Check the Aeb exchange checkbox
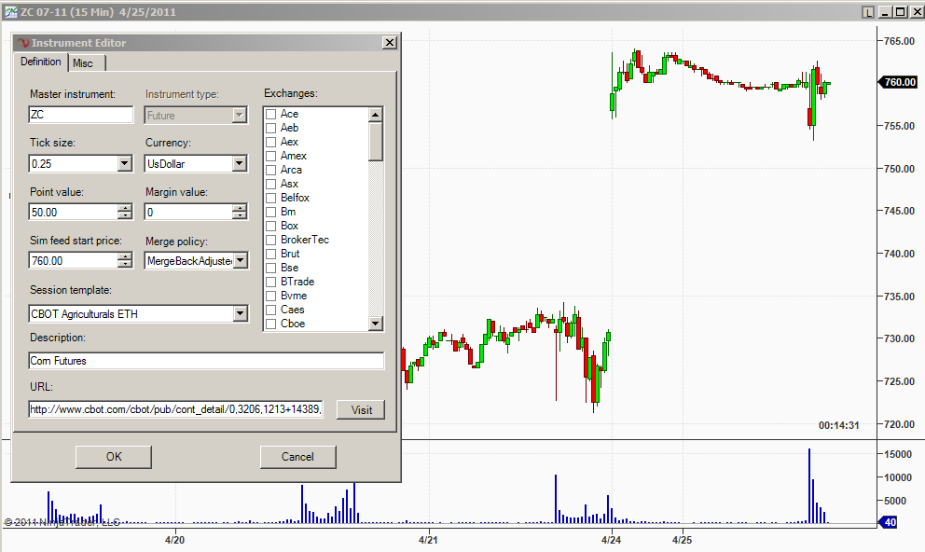 click(270, 128)
